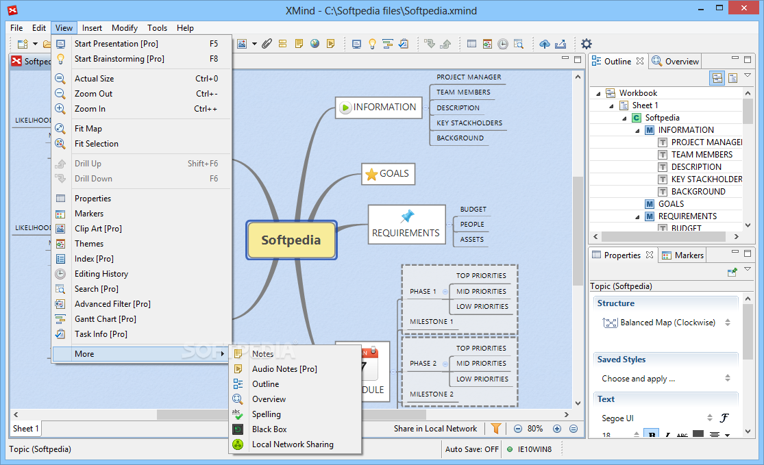
Task: Toggle the Outline show-current-sheet view button
Action: [x=732, y=78]
